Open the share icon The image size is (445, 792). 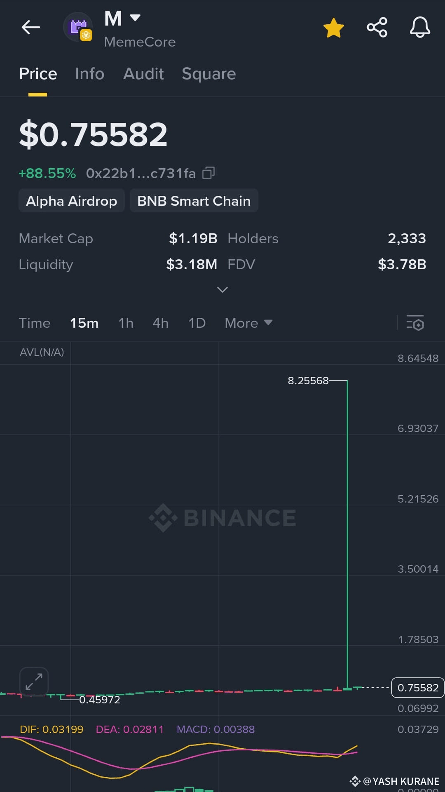tap(377, 28)
